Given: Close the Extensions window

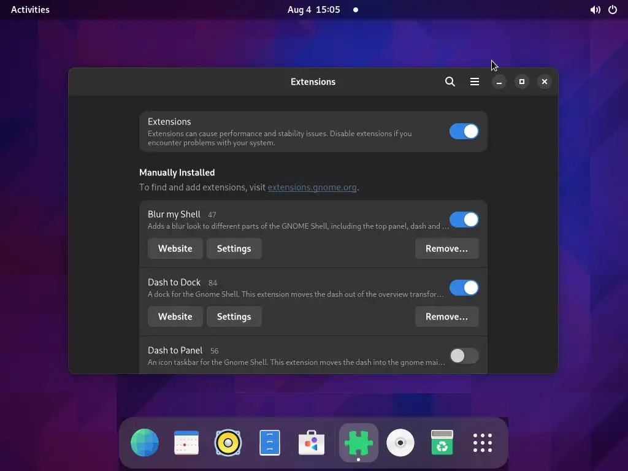Looking at the screenshot, I should click(x=545, y=82).
